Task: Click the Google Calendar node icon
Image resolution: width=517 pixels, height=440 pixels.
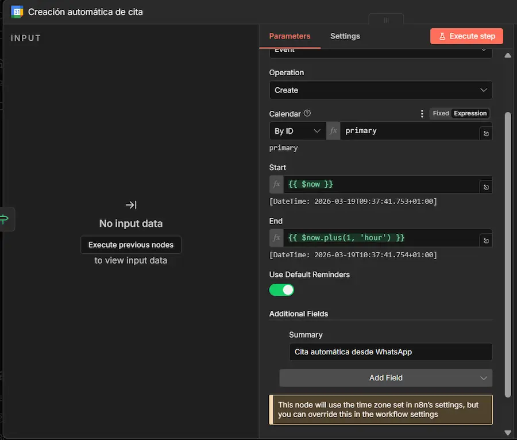Action: [x=17, y=11]
